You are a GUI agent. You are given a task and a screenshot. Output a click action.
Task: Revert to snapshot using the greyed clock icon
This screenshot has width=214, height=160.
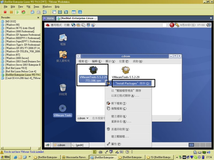pos(39,12)
